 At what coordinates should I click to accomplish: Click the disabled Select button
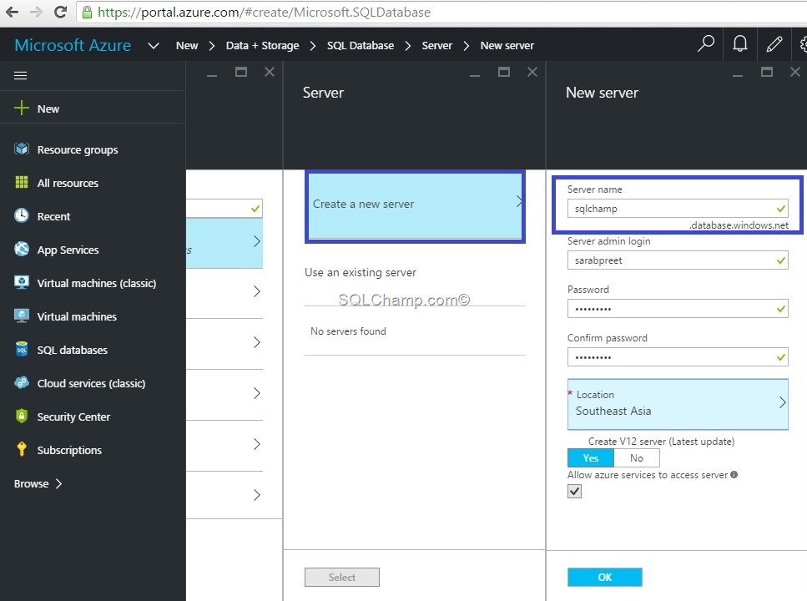pos(341,578)
